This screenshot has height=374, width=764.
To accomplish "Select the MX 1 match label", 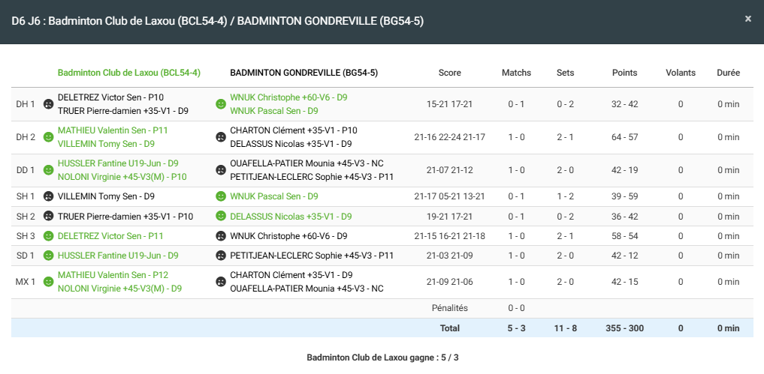I will coord(26,282).
